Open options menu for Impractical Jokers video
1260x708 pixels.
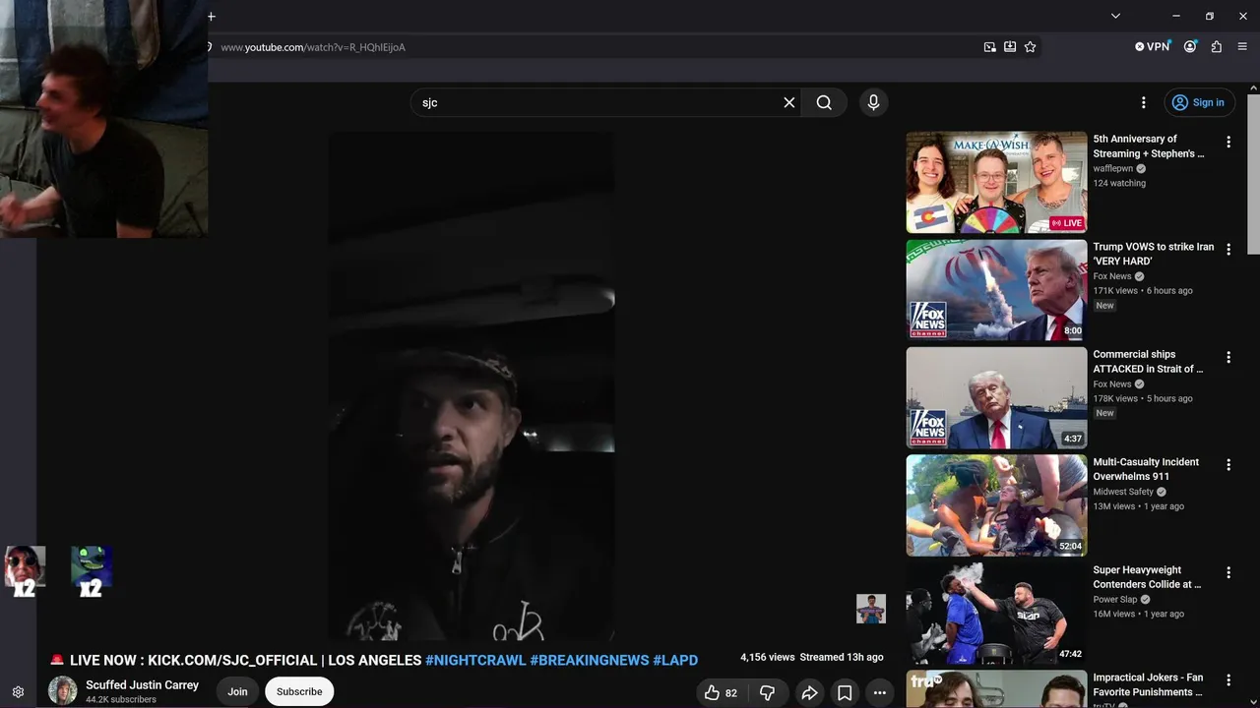1228,680
